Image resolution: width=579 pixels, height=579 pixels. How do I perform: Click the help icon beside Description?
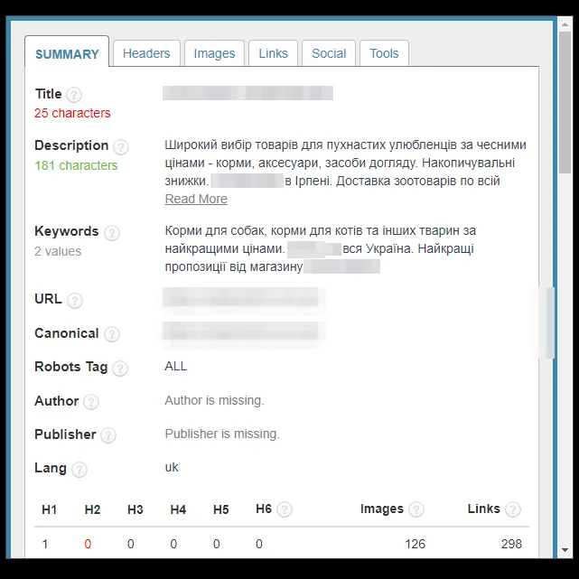click(x=121, y=147)
